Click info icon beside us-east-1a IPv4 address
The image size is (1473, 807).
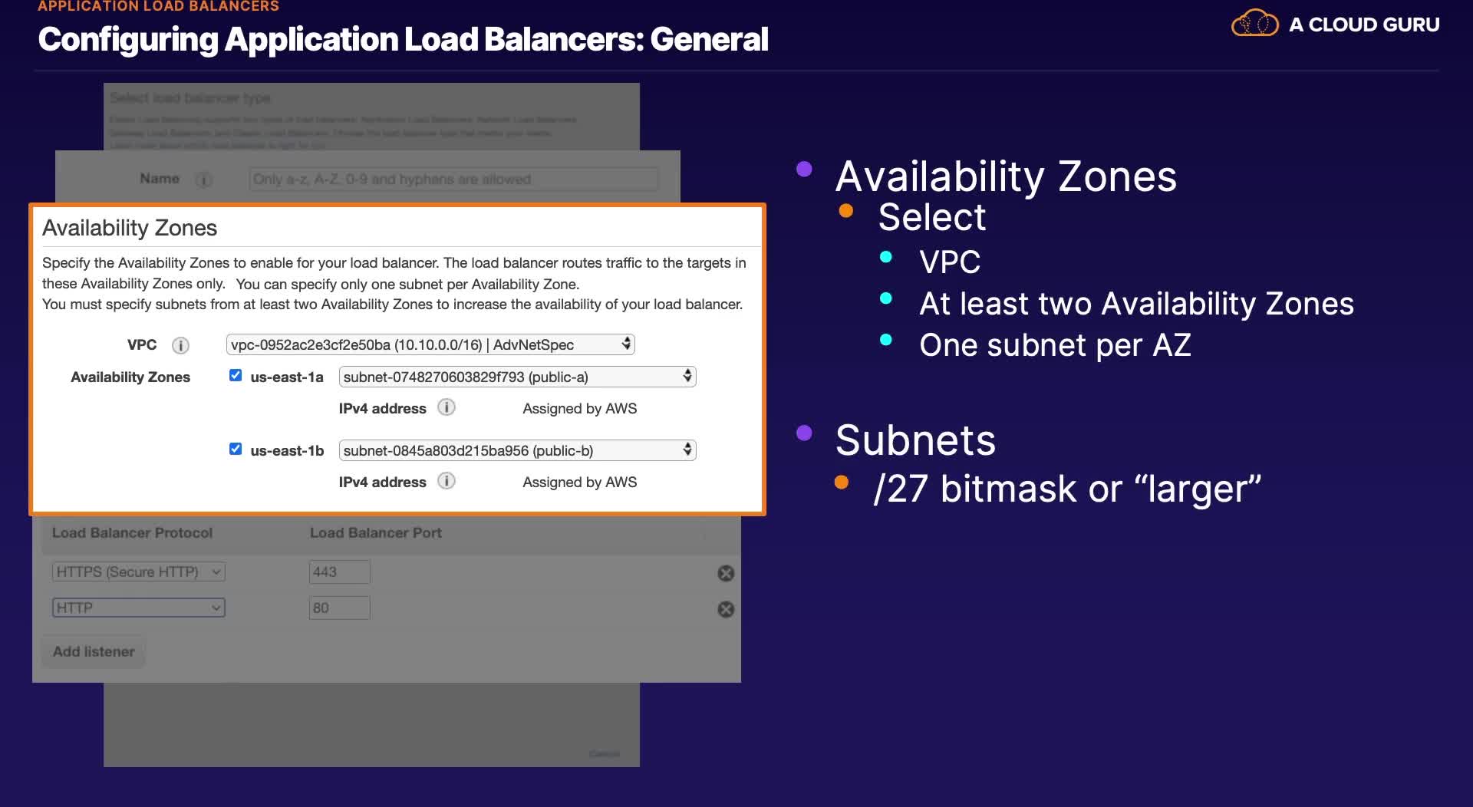[447, 407]
